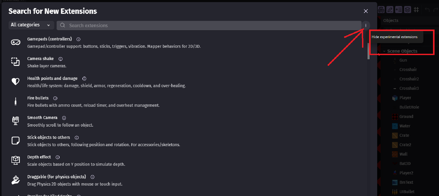Screen dimensions: 439x196
Task: Click the extensions list vertical scrollbar
Action: 369,51
